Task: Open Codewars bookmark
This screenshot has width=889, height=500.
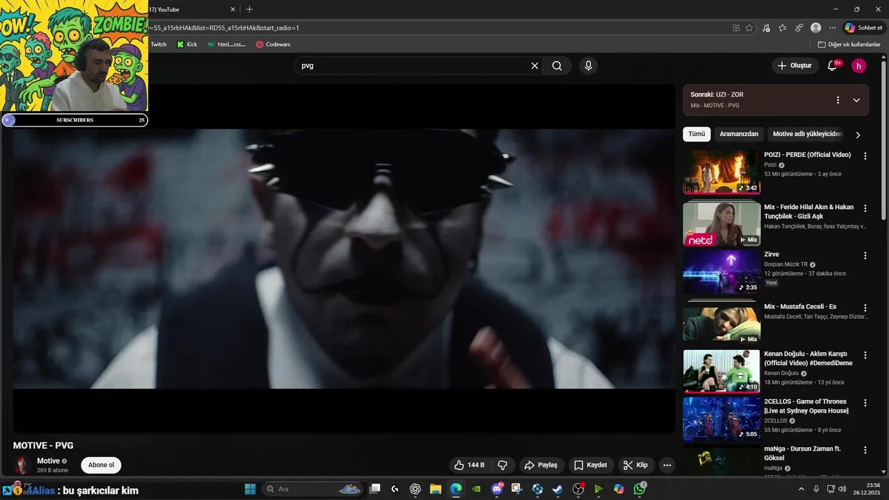Action: pyautogui.click(x=273, y=44)
